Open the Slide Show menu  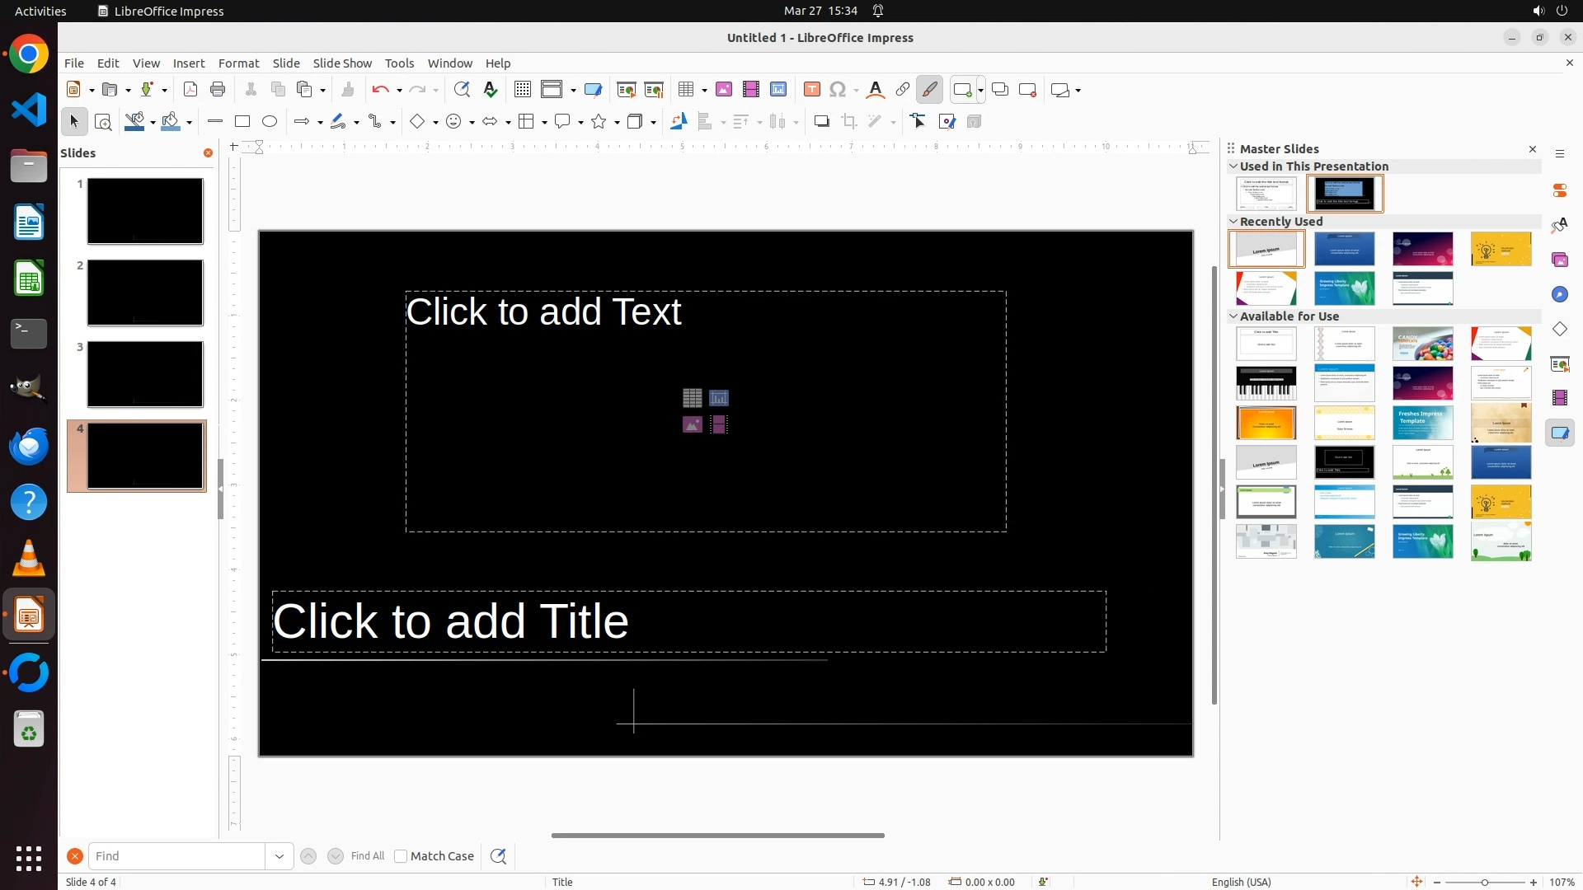[342, 63]
